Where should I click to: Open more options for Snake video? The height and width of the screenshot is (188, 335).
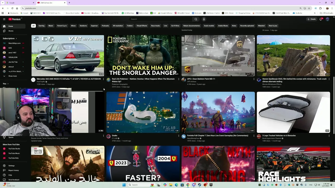coord(179,136)
